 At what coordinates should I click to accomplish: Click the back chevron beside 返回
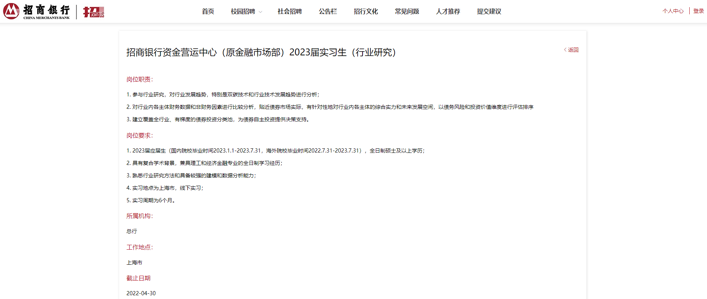pos(565,50)
